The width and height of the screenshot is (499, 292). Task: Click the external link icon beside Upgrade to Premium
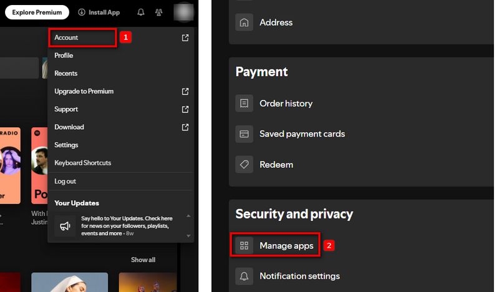click(185, 91)
